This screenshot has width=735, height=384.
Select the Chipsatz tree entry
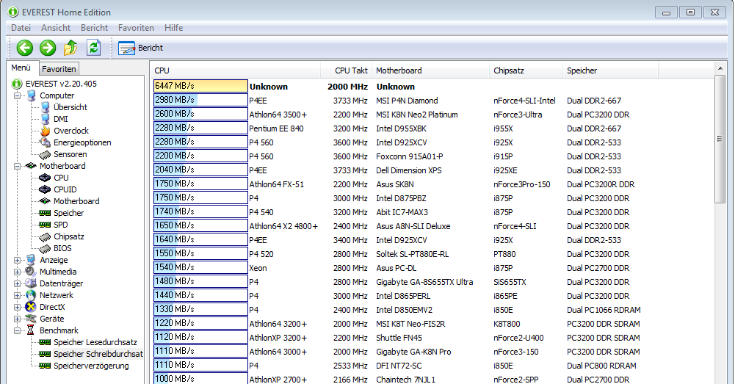68,236
